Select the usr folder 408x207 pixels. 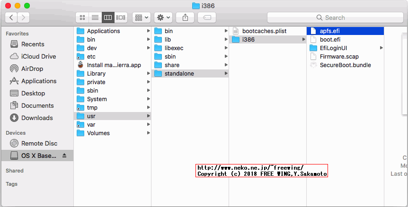click(x=112, y=116)
